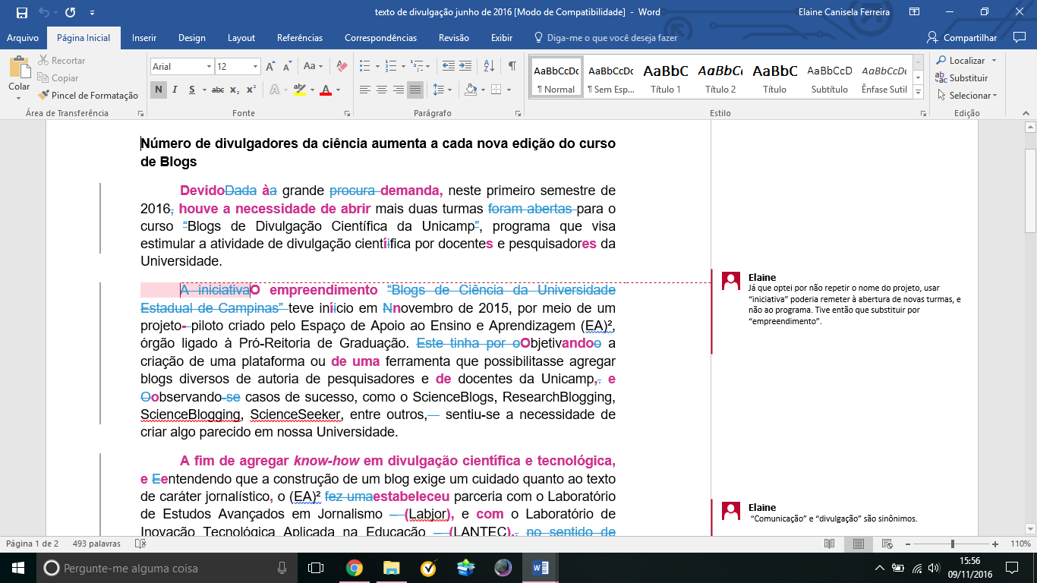The height and width of the screenshot is (583, 1037).
Task: Click the Save icon in quick access toolbar
Action: point(21,13)
